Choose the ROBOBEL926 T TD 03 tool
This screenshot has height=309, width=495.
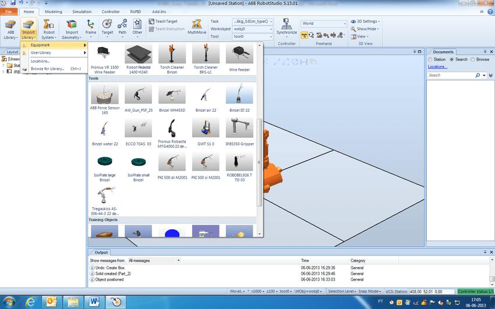pos(239,168)
